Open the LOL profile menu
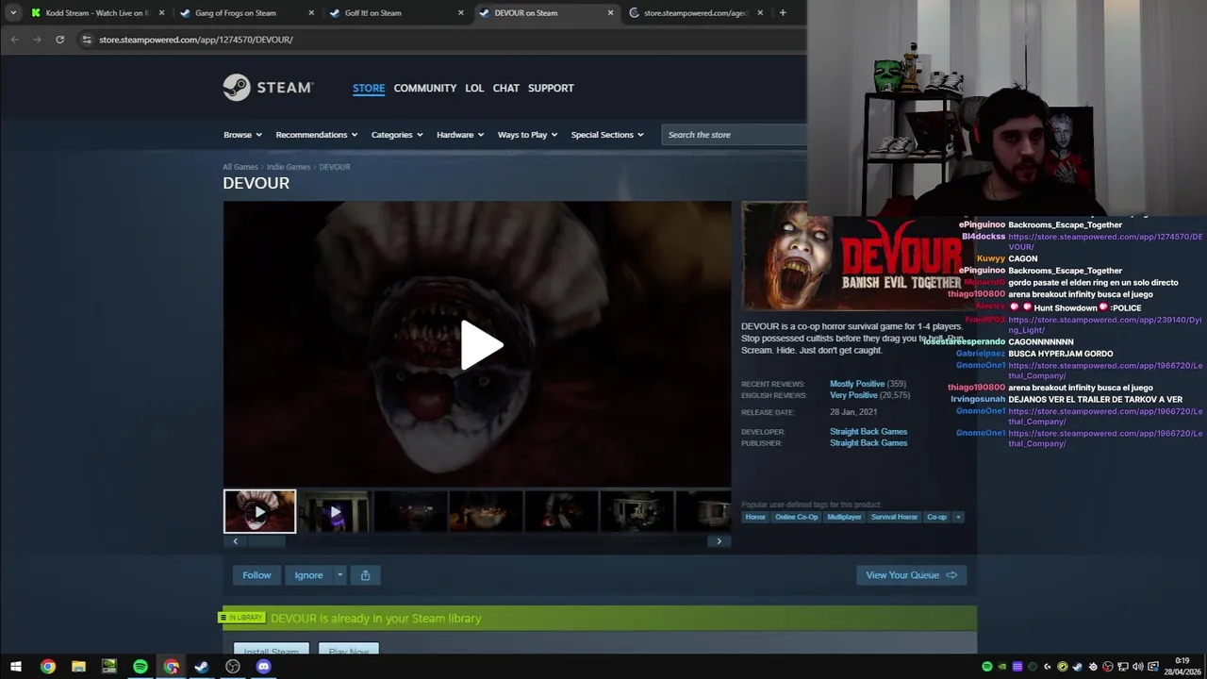Viewport: 1207px width, 679px height. pos(474,88)
